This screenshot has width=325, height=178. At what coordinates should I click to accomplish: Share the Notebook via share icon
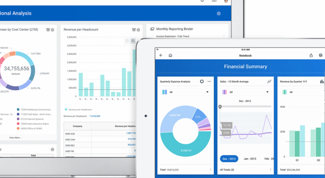pos(311,55)
